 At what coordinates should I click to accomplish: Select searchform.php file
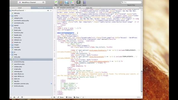(19, 64)
